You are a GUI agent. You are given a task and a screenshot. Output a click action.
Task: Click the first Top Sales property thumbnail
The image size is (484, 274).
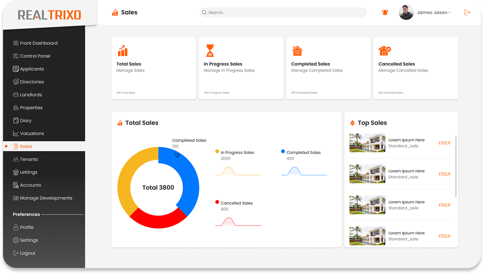(367, 143)
